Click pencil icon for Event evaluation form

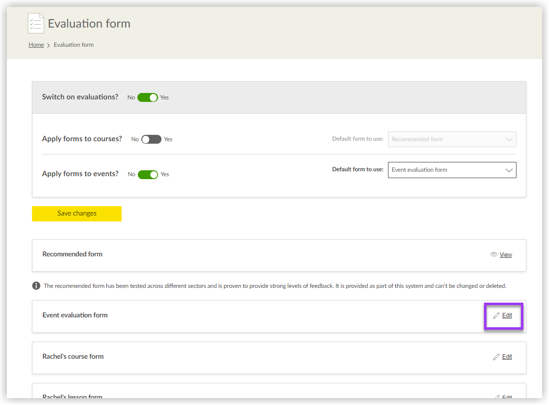(x=496, y=315)
